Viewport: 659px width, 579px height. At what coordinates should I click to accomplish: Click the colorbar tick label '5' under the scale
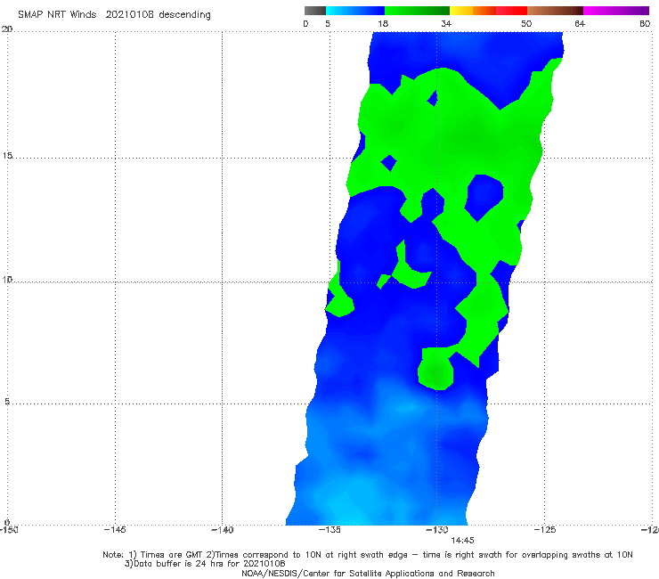click(328, 23)
